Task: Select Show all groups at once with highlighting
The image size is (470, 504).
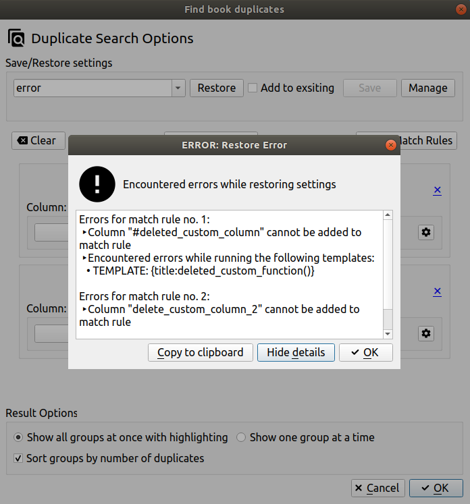Action: point(18,437)
